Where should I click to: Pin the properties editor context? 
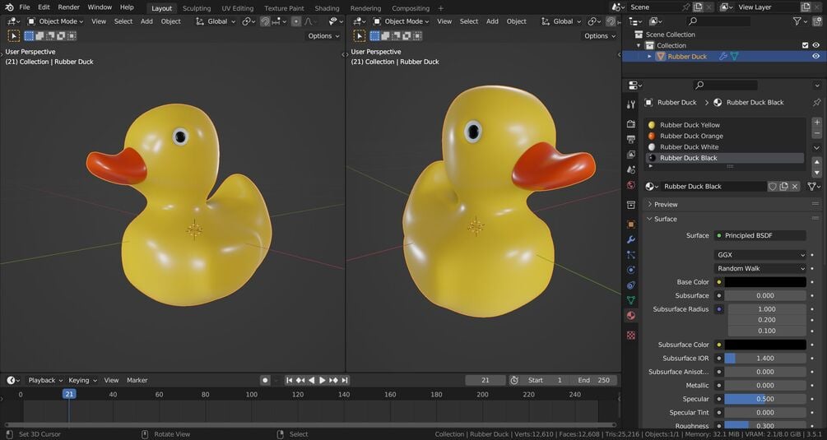[x=816, y=102]
